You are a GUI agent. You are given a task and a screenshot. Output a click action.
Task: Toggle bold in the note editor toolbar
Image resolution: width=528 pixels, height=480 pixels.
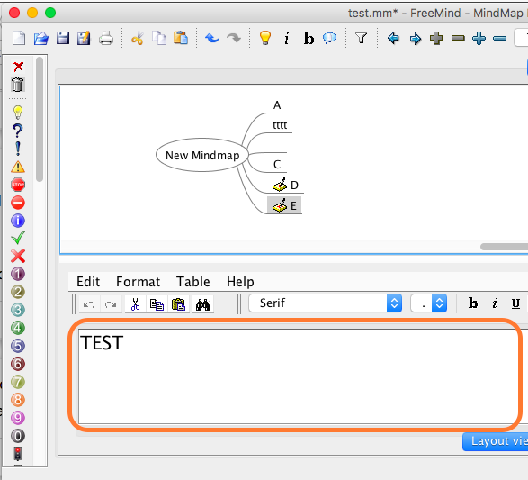tap(473, 303)
